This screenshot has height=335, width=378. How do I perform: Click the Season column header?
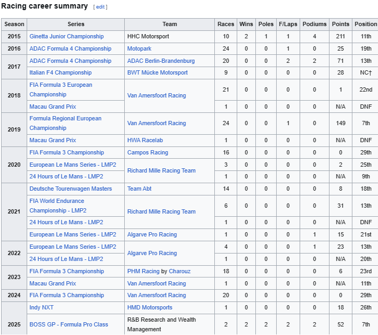click(x=14, y=24)
